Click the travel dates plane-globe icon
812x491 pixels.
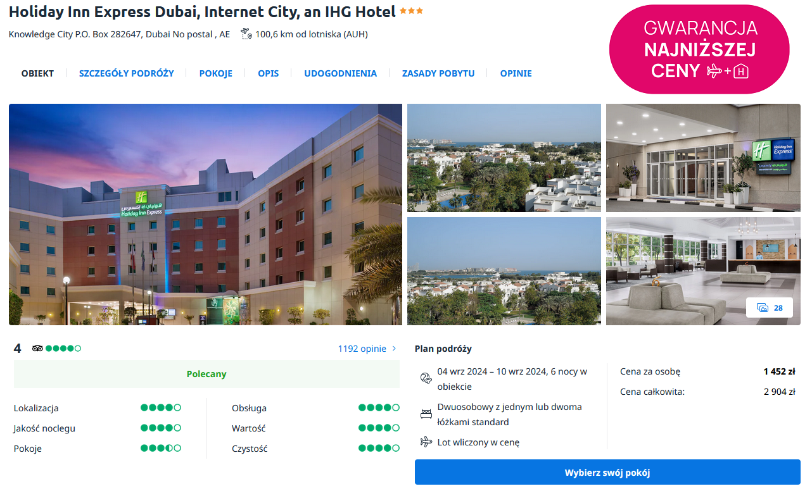click(x=426, y=378)
